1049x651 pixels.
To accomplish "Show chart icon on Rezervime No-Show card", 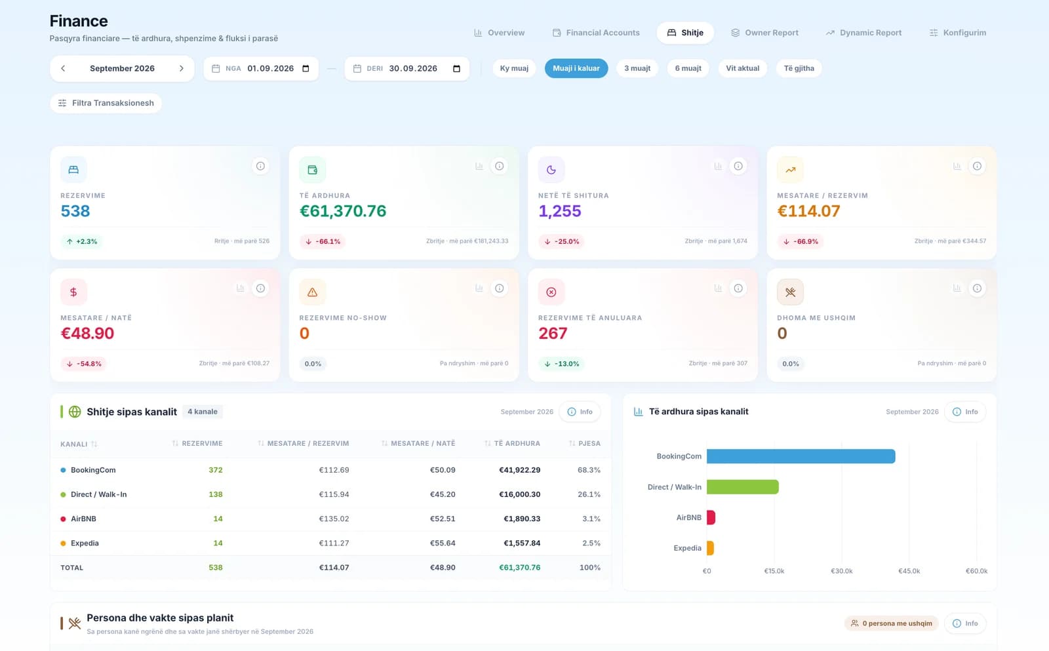I will click(x=479, y=288).
